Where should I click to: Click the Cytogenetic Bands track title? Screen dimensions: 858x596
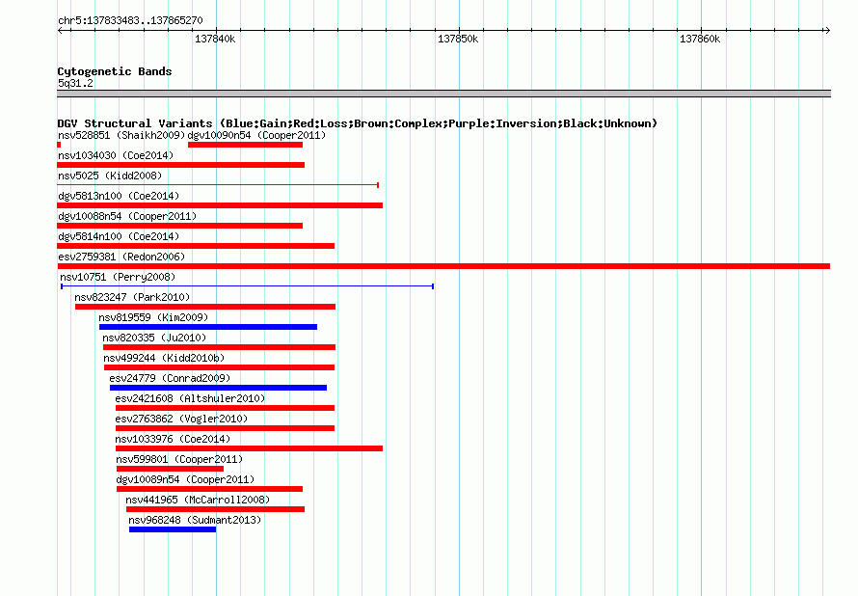pyautogui.click(x=115, y=71)
